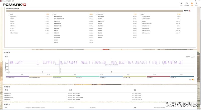Screen dimensions: 201x110
Task: Toggle the blue GPU temperature legend
Action: coord(111,77)
